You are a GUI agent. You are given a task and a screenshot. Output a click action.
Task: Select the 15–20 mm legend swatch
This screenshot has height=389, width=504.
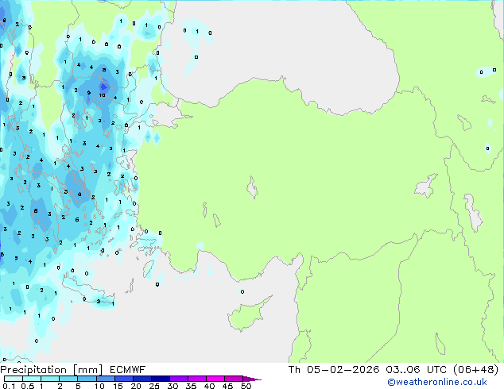click(x=124, y=379)
